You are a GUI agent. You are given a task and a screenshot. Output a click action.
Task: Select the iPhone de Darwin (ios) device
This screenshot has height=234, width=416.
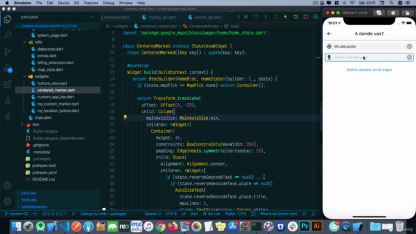coord(278,214)
